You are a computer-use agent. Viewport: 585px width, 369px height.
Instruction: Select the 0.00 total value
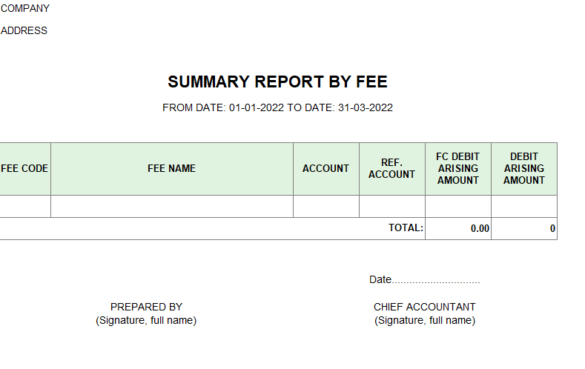pos(480,228)
